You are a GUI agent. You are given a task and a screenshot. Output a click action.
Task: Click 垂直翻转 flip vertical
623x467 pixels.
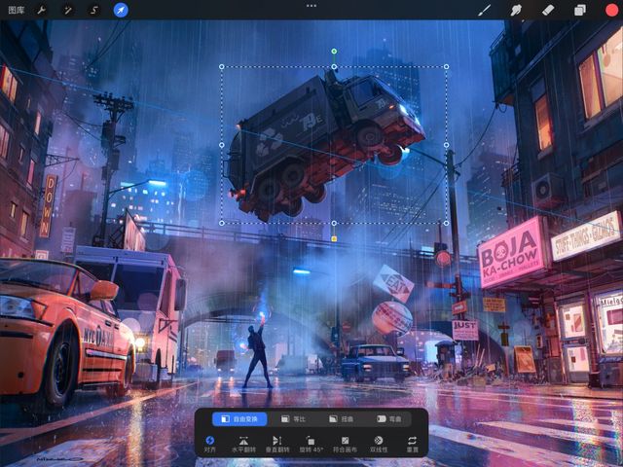pyautogui.click(x=277, y=444)
